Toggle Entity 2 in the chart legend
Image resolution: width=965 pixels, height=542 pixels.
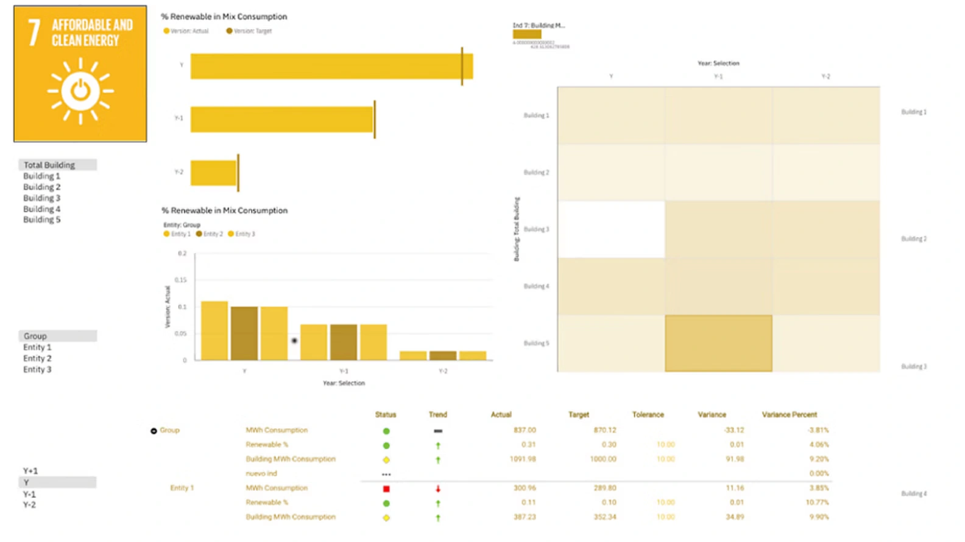tap(210, 234)
